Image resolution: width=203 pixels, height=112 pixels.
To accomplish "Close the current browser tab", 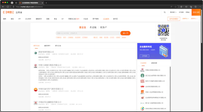I will pyautogui.click(x=42, y=3).
